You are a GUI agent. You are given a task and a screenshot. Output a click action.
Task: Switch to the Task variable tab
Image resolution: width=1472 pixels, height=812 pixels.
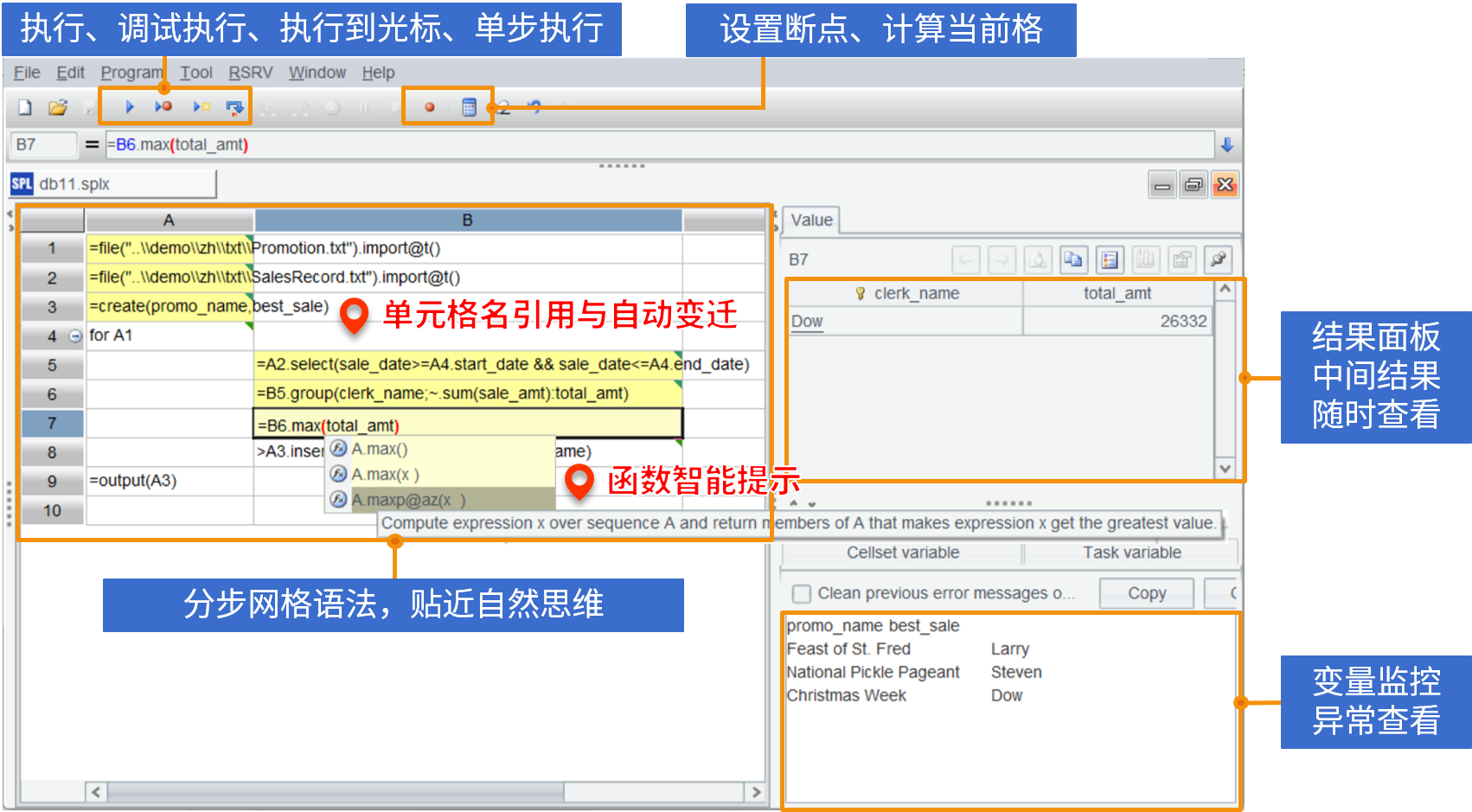[1132, 553]
